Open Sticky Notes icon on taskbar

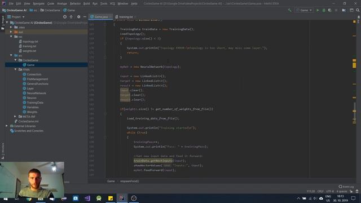click(x=111, y=198)
